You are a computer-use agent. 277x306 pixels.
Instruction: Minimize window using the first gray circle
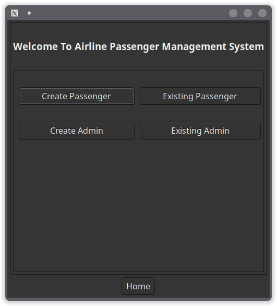click(x=233, y=13)
